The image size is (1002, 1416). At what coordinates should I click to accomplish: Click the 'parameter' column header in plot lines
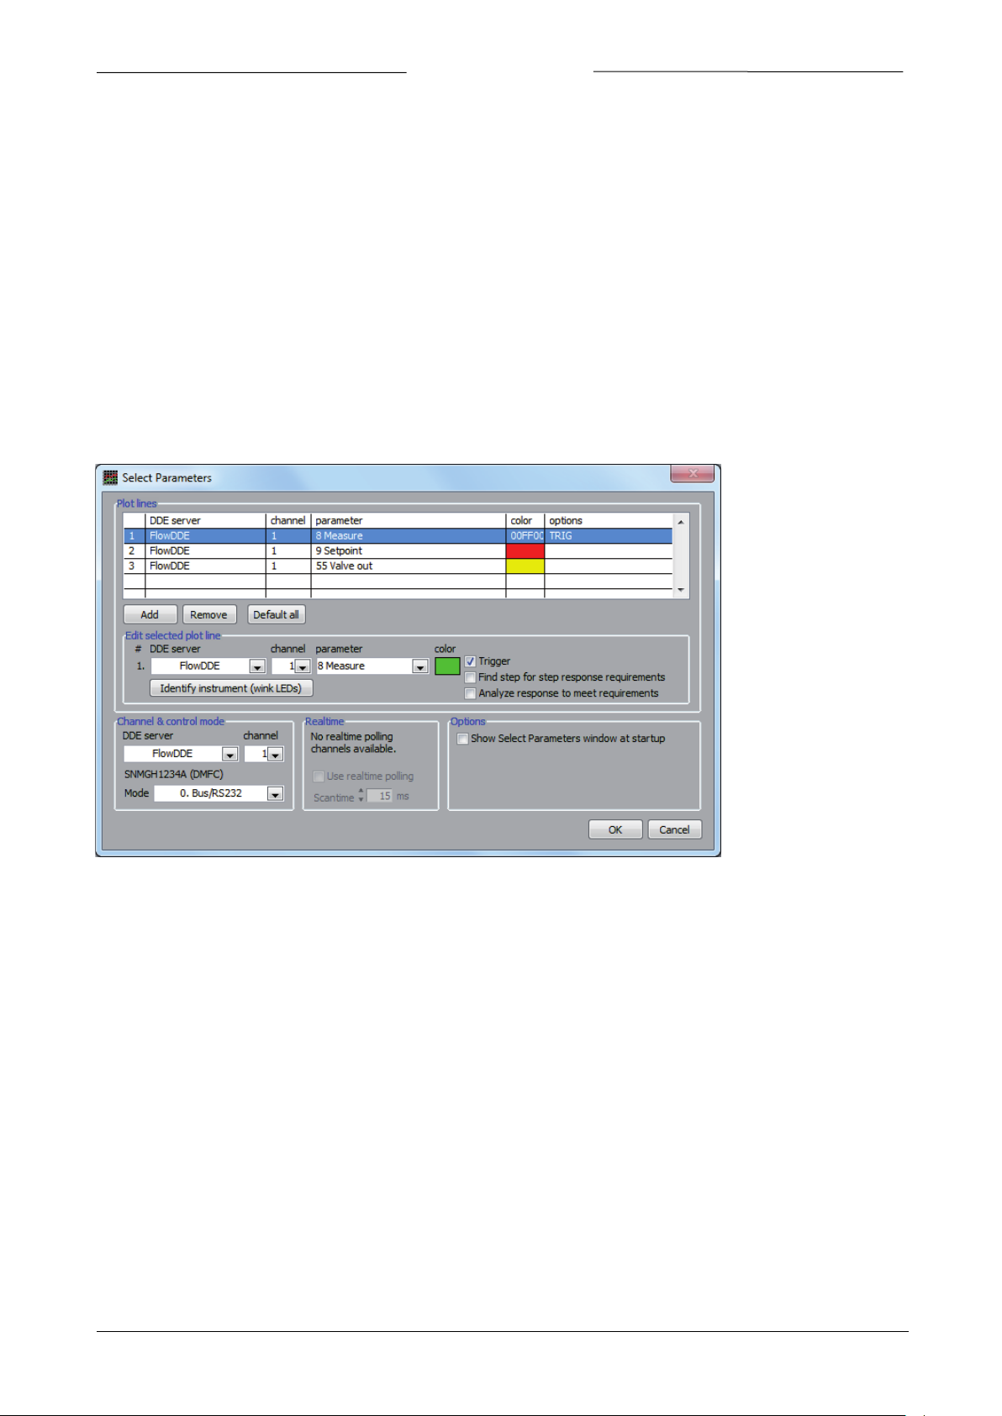point(409,521)
